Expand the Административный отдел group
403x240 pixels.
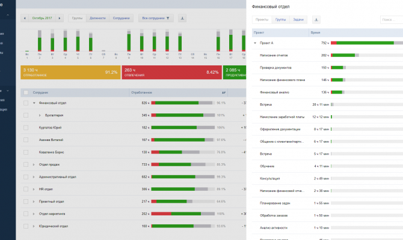pos(34,177)
